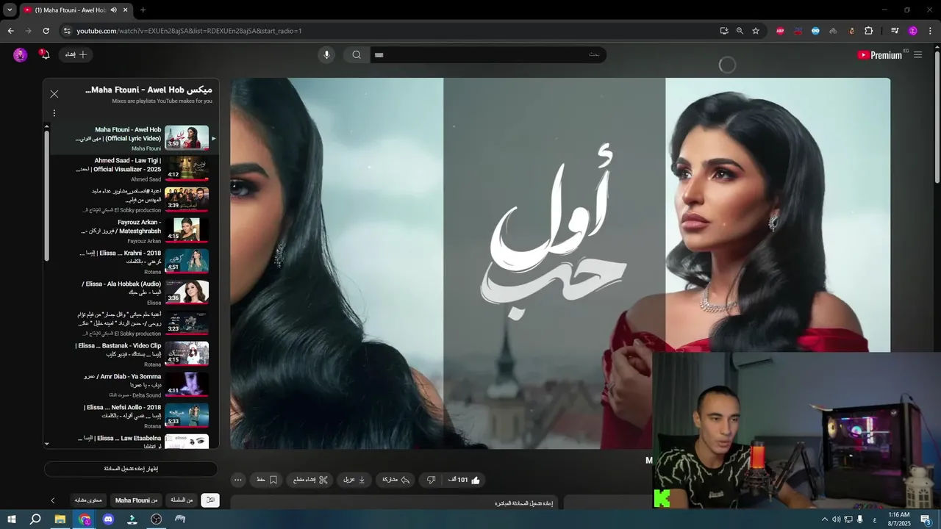Select the 'From Maha Ftouni' filter chip
Viewport: 941px width, 529px height.
[x=136, y=500]
